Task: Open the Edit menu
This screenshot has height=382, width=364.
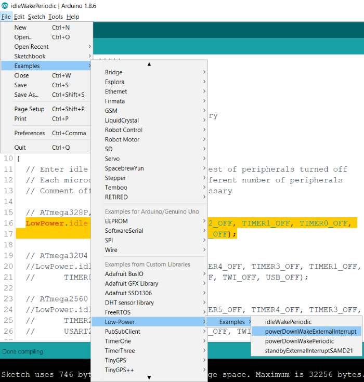Action: [x=19, y=17]
